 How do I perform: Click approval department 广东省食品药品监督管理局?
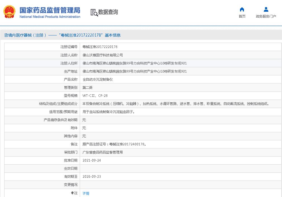click(x=103, y=152)
